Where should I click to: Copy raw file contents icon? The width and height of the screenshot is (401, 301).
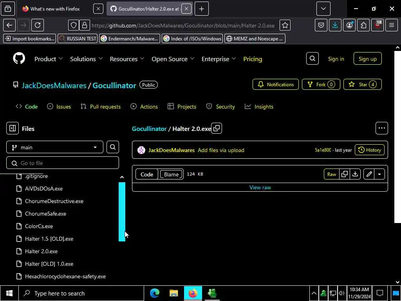pyautogui.click(x=345, y=174)
